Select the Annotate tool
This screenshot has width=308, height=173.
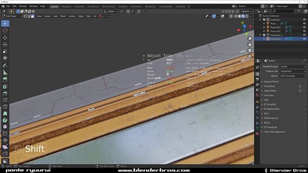tap(5, 65)
